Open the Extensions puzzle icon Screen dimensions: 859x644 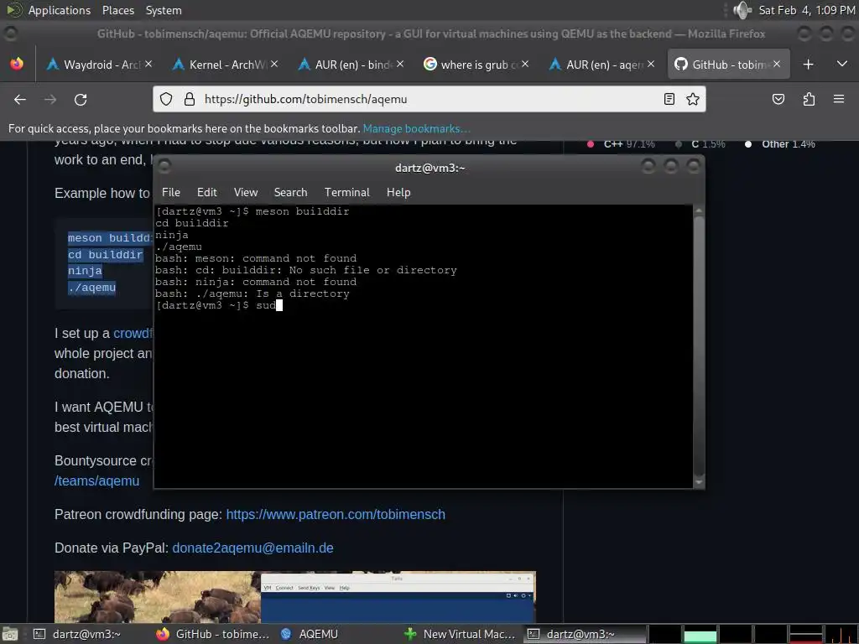point(809,99)
